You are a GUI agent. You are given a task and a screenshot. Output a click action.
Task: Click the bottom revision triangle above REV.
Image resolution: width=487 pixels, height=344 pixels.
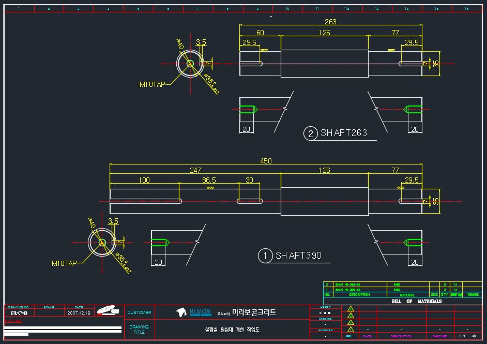point(351,330)
